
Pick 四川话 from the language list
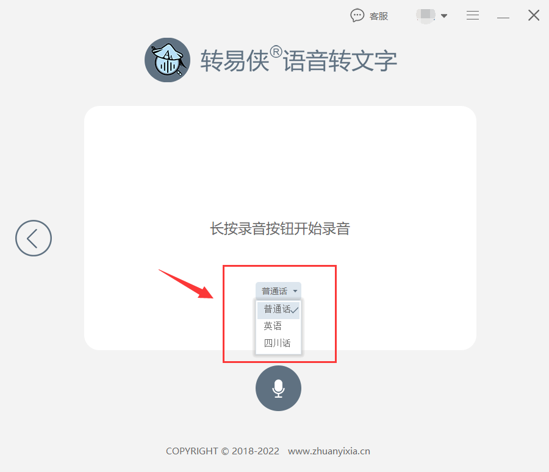[278, 343]
